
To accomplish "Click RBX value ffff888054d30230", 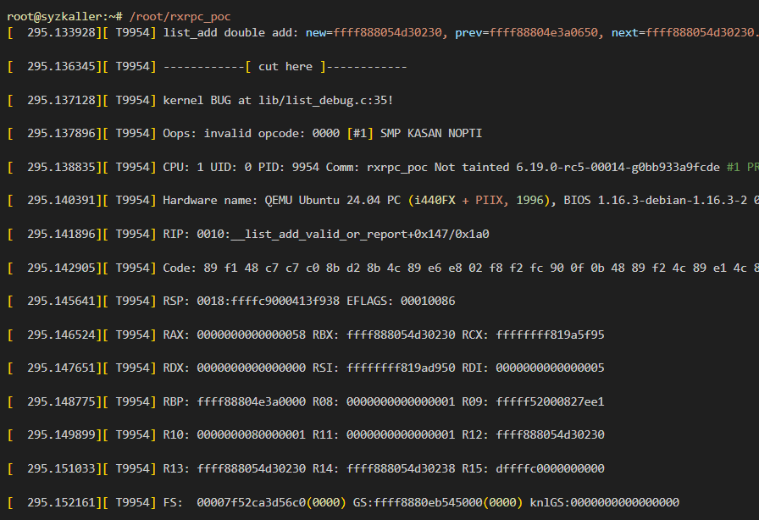I will click(x=401, y=335).
